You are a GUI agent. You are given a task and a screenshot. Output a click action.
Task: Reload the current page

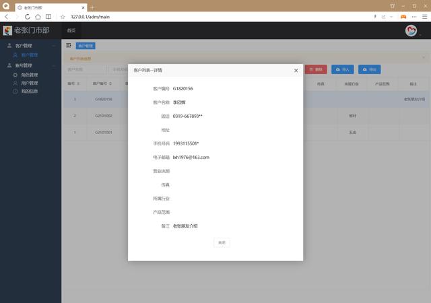point(28,17)
